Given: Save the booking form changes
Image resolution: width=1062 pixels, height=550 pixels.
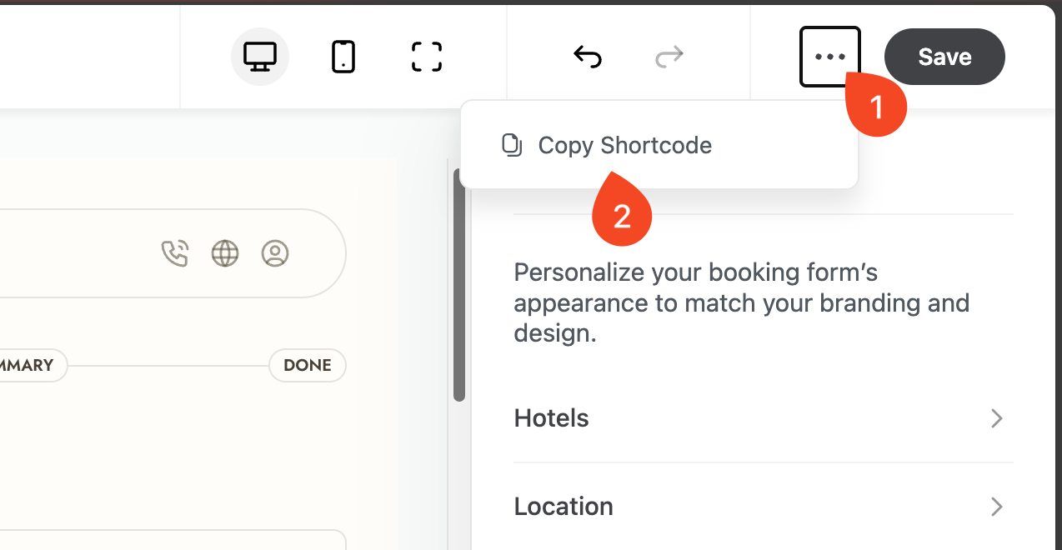Looking at the screenshot, I should coord(944,57).
